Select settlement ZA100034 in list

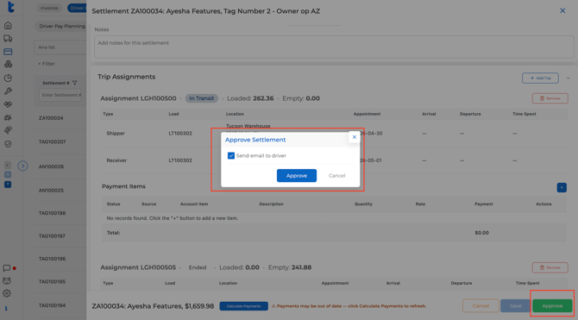coord(51,118)
